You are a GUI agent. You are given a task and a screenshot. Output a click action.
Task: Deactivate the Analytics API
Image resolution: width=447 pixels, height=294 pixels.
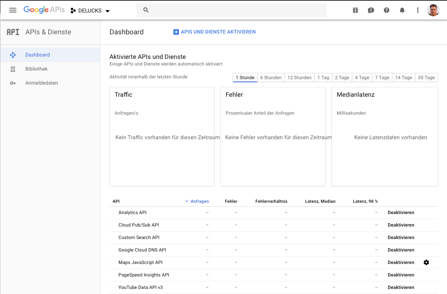point(401,213)
